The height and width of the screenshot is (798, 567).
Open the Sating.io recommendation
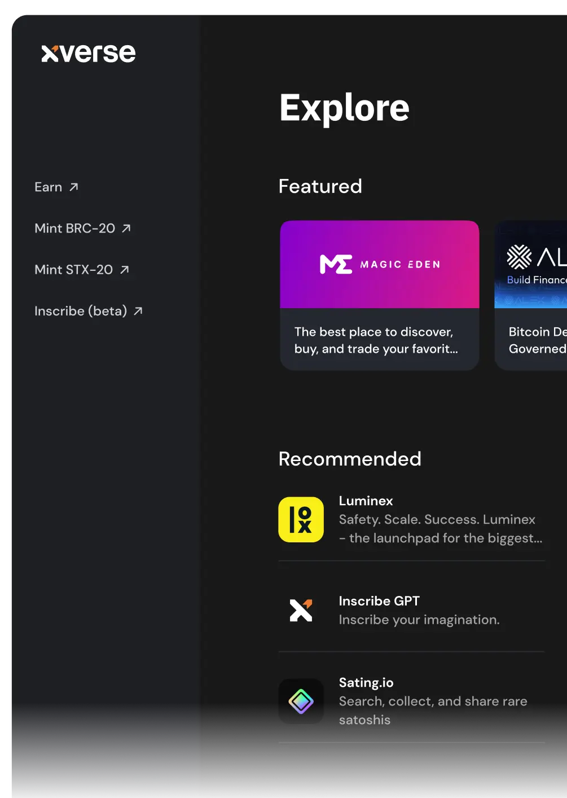411,701
